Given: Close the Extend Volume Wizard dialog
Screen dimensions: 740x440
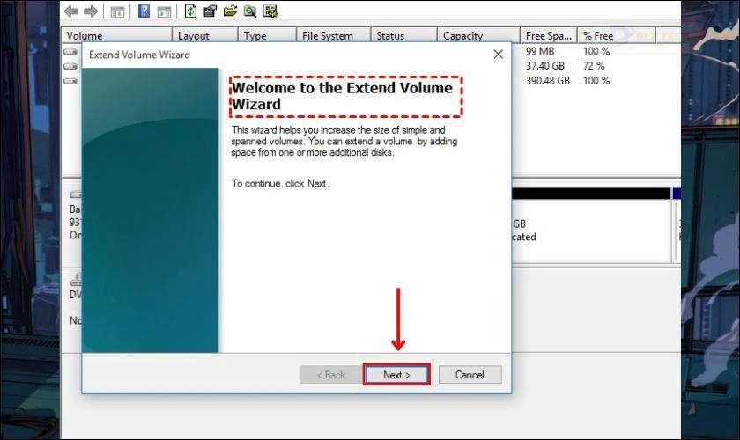Looking at the screenshot, I should (x=498, y=55).
